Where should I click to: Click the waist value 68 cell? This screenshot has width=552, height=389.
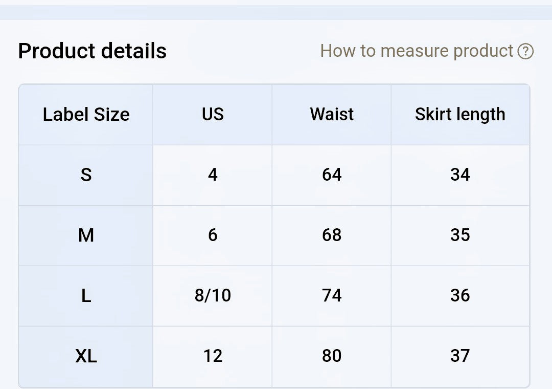(332, 235)
